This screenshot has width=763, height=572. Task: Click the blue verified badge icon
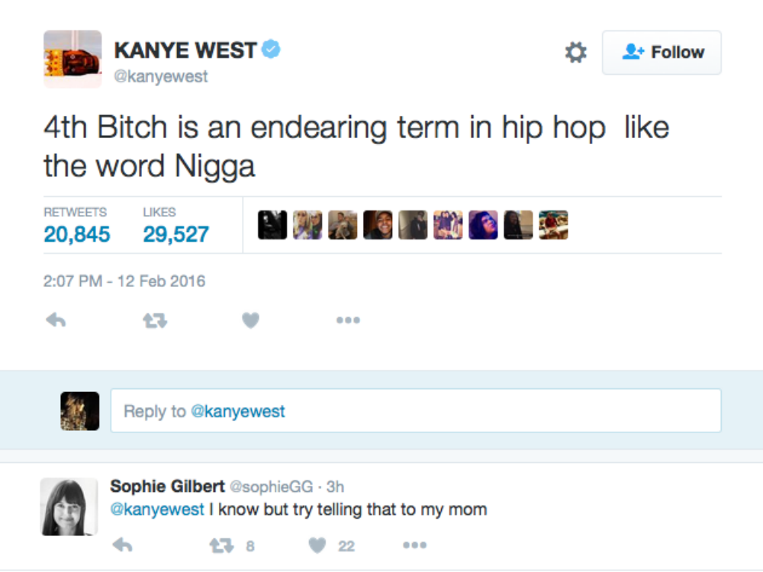point(272,50)
